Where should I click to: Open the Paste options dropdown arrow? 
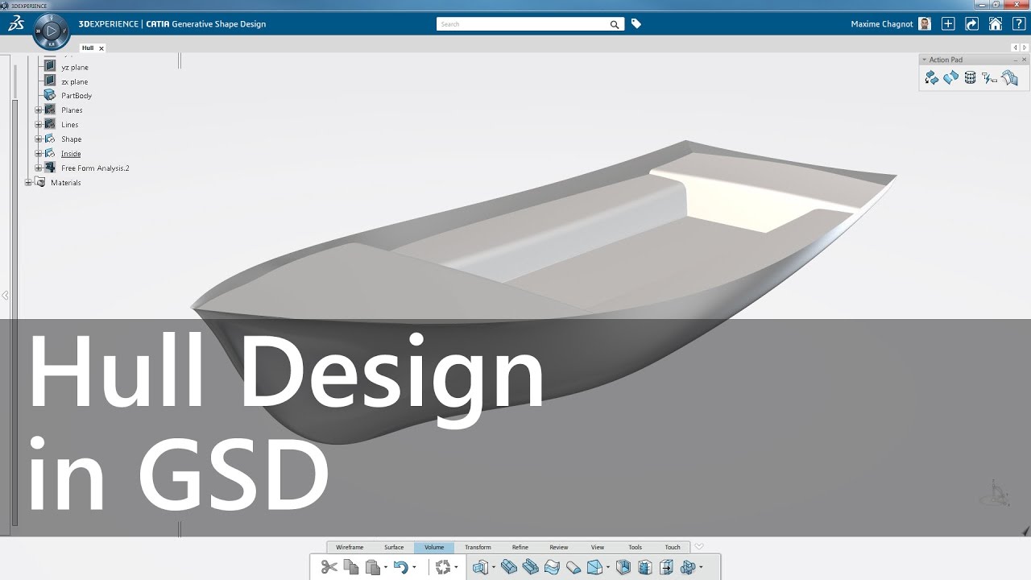pos(386,567)
